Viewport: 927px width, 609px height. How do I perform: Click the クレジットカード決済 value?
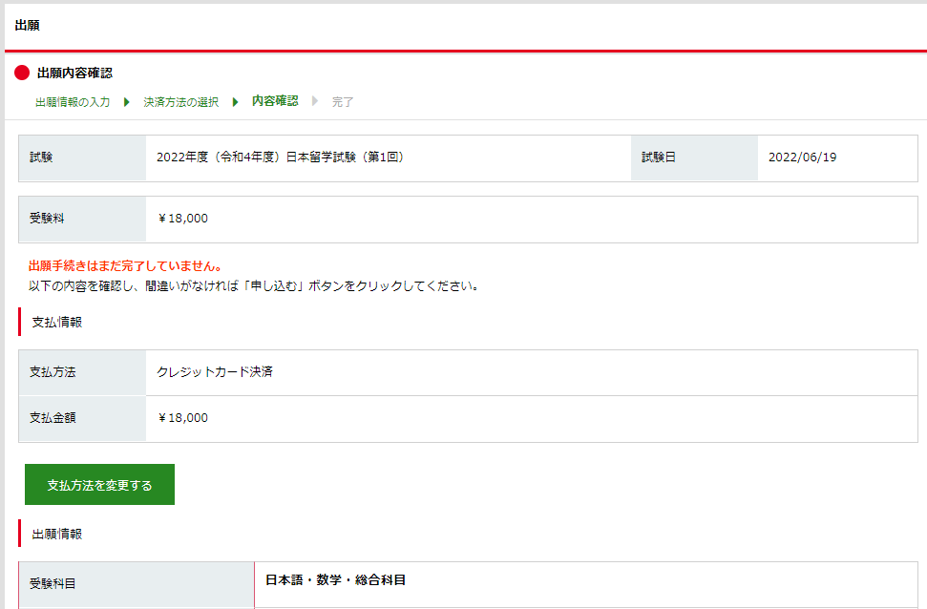pos(215,372)
